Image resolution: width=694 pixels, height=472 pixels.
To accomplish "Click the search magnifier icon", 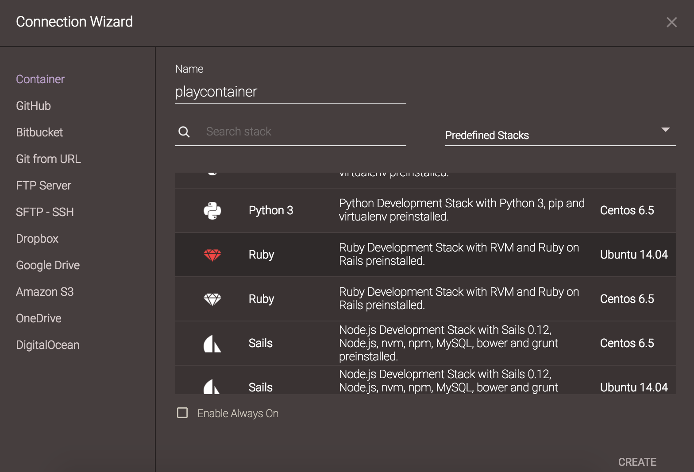I will (x=184, y=132).
